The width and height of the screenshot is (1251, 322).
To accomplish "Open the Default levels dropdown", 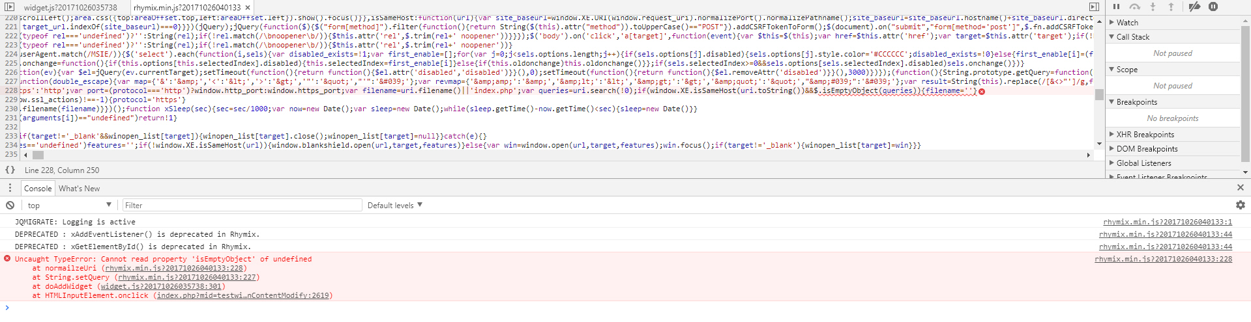I will pyautogui.click(x=394, y=205).
